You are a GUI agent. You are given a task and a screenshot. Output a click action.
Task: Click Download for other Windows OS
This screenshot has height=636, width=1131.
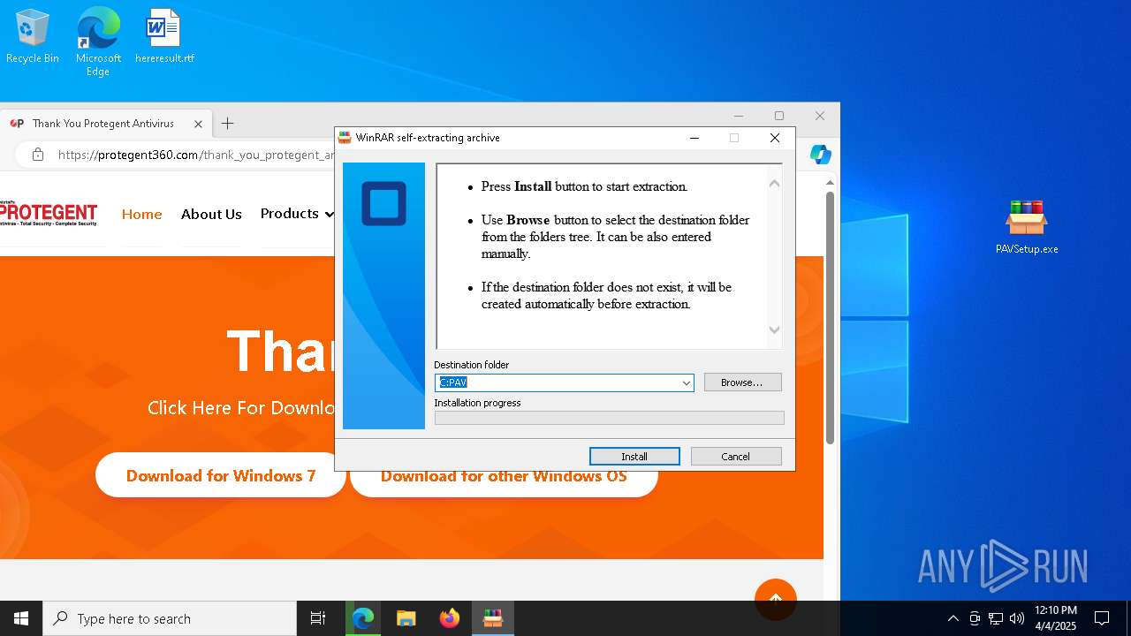pos(504,475)
